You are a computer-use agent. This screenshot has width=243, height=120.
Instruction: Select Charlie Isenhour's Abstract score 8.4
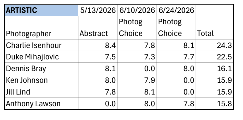(98, 45)
